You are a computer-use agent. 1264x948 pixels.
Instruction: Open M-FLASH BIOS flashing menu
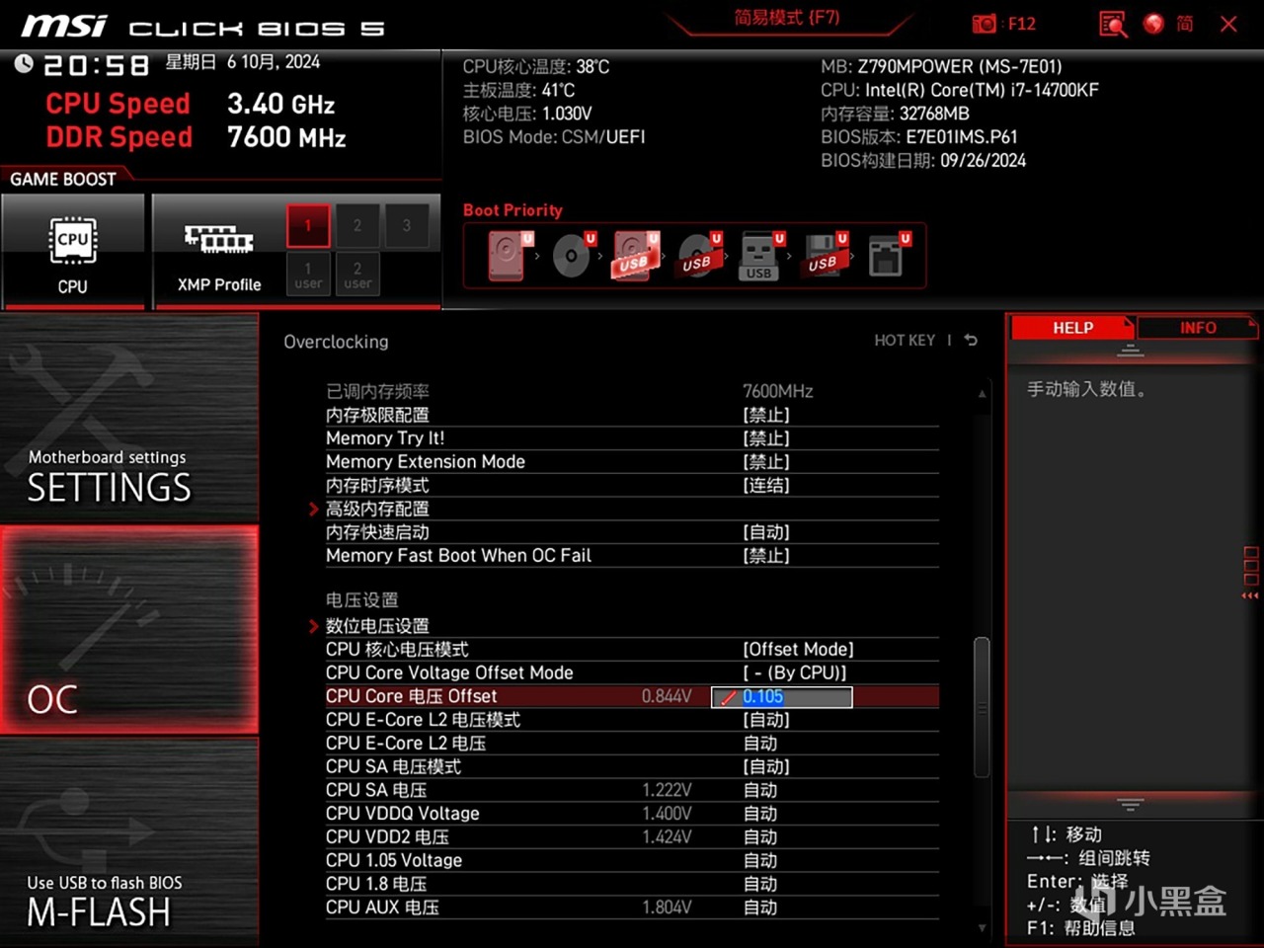coord(129,842)
